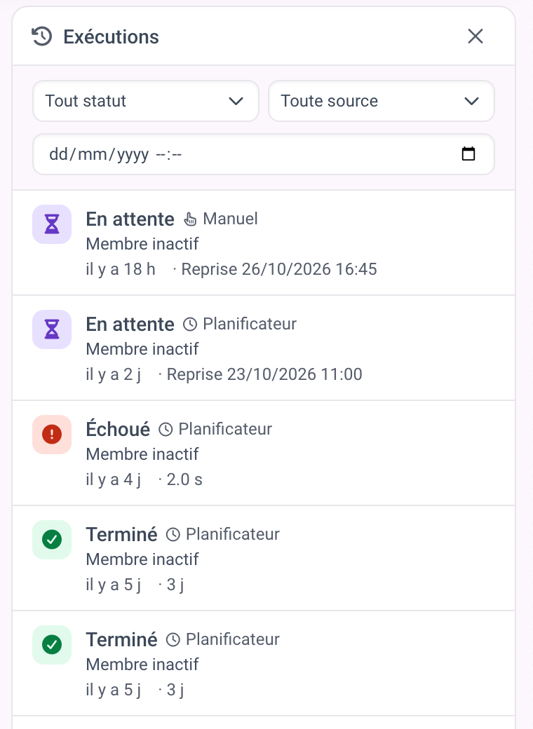Open the calendar picker icon
The height and width of the screenshot is (729, 533).
[x=468, y=154]
